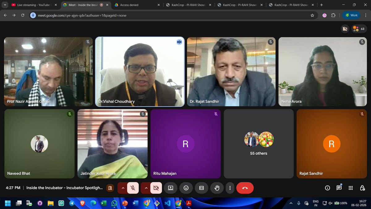The image size is (371, 209).
Task: Raise your hand
Action: pyautogui.click(x=217, y=188)
